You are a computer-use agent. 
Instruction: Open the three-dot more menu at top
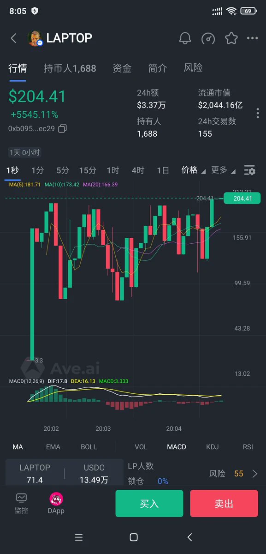click(x=252, y=38)
